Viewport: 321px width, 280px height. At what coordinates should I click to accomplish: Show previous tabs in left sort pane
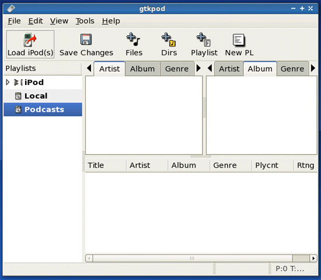(x=89, y=68)
